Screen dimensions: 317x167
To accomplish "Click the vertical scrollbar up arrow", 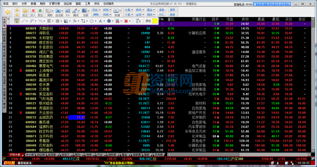I will coord(313,19).
